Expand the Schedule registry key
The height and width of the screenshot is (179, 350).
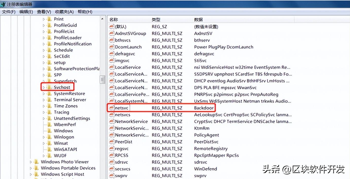44,50
